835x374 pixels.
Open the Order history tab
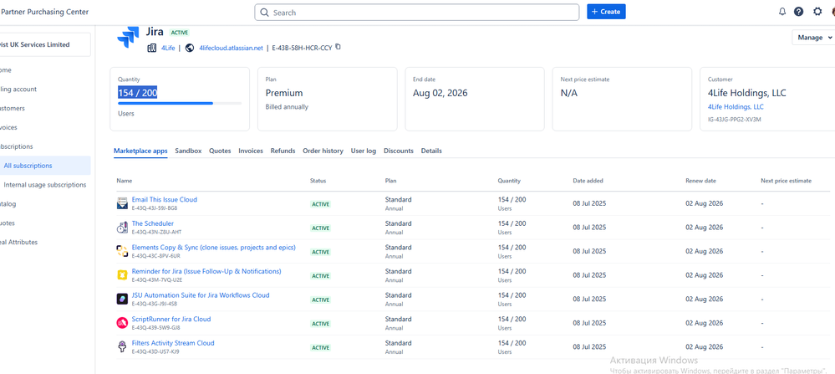click(x=323, y=151)
